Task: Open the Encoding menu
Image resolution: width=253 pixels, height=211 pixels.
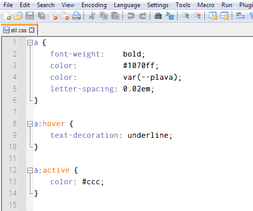Action: (94, 5)
